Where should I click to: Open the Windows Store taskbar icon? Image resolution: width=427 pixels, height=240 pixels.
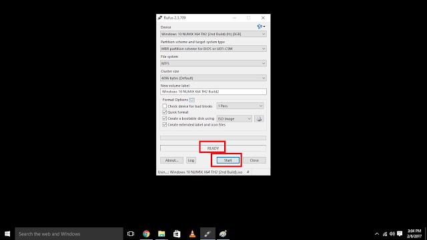pyautogui.click(x=177, y=234)
